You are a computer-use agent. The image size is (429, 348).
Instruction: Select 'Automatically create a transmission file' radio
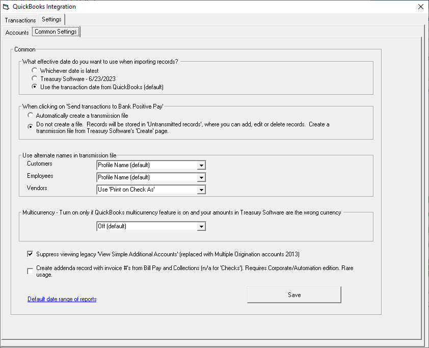click(31, 115)
